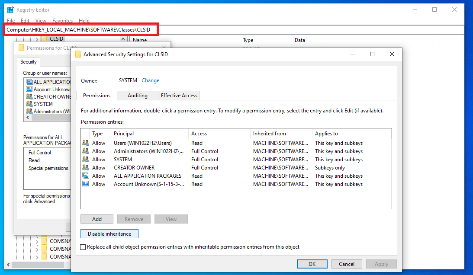Click the Registry Editor app icon in title bar
473x275 pixels.
click(10, 10)
